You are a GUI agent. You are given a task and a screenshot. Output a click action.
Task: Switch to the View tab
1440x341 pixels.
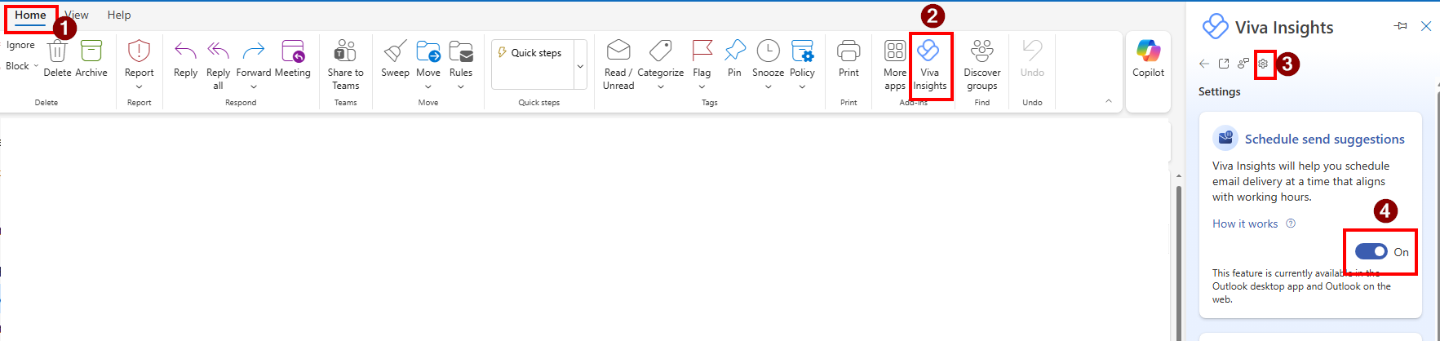77,15
